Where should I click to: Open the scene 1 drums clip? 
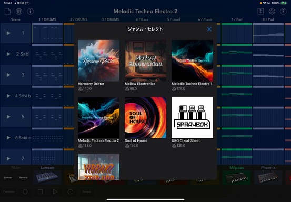47,33
